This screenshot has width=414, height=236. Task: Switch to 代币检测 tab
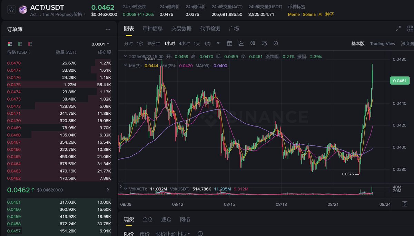210,29
